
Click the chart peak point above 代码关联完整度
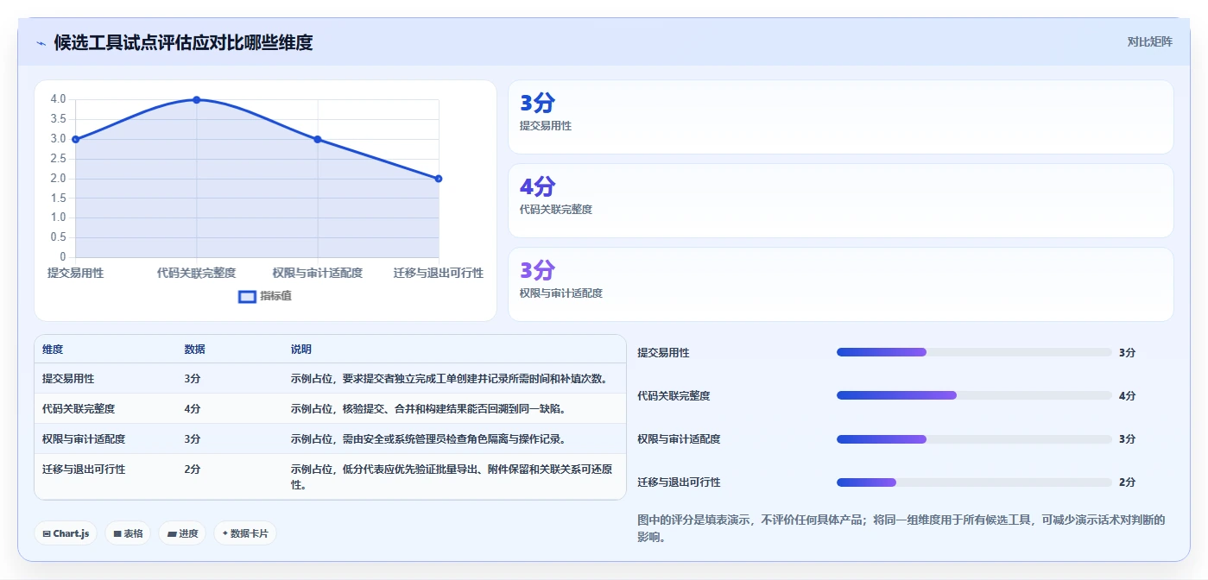click(x=197, y=100)
